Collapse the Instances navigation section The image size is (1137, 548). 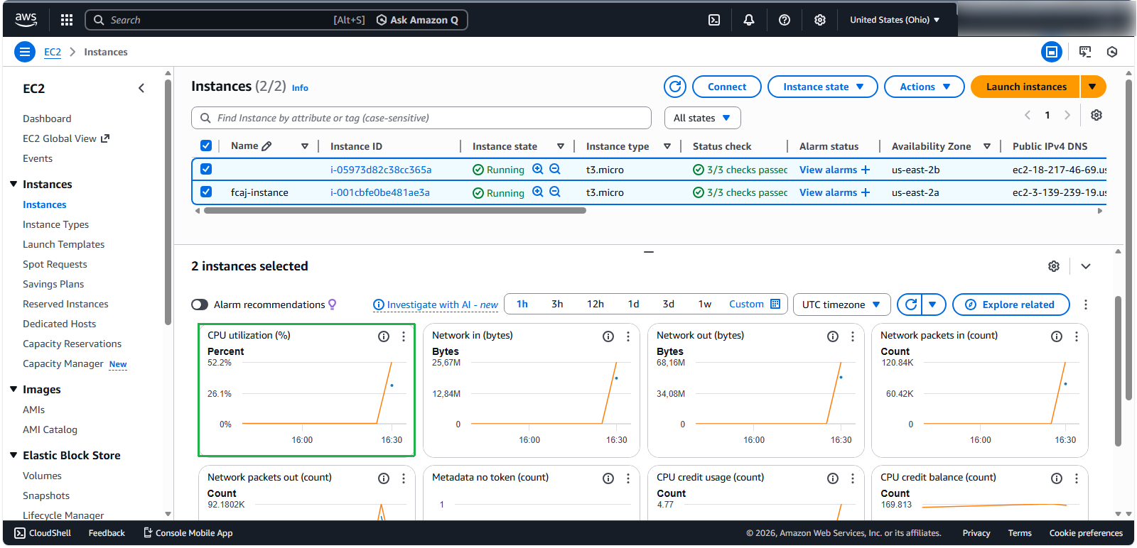[14, 184]
